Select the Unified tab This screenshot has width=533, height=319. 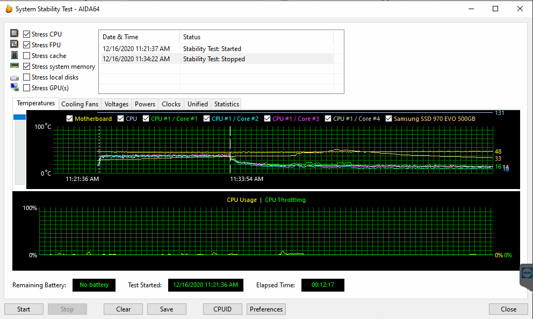tap(198, 104)
